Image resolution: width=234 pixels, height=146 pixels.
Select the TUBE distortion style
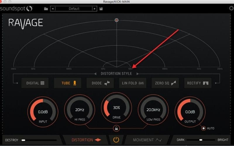pos(68,83)
